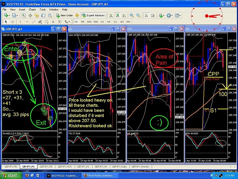Open Firefox from the quick launch

(x=27, y=176)
